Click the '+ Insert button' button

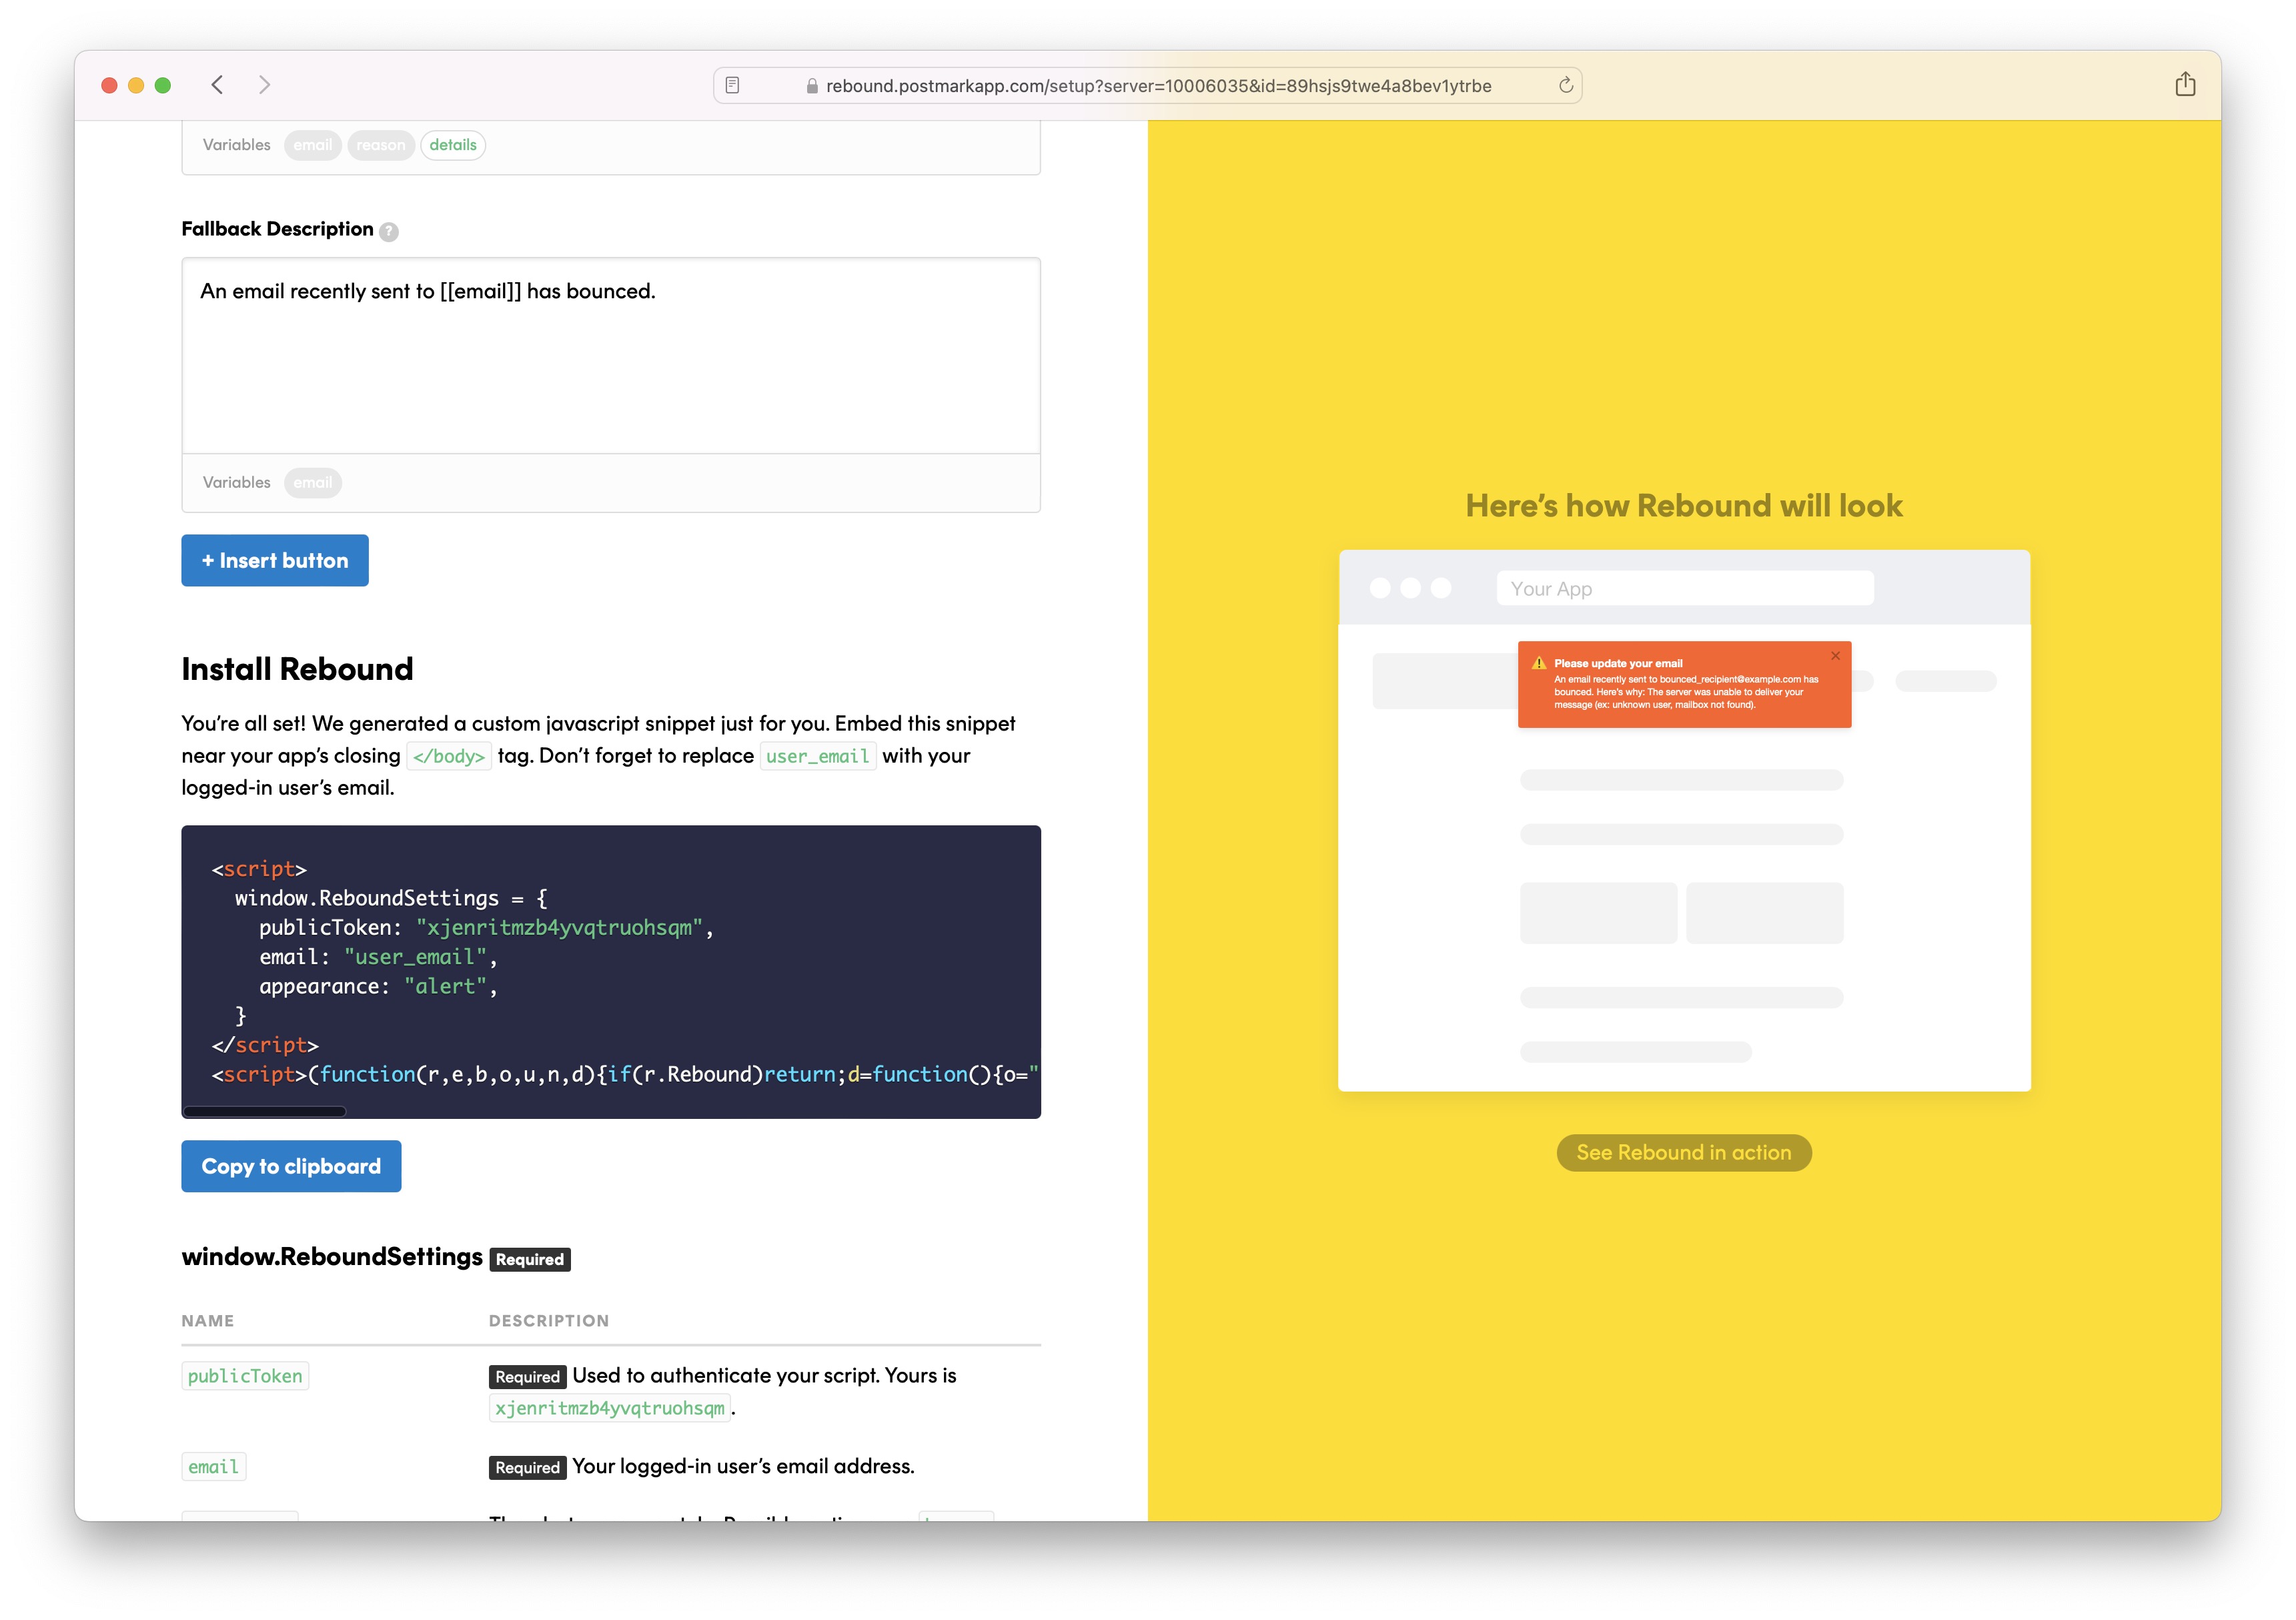275,561
